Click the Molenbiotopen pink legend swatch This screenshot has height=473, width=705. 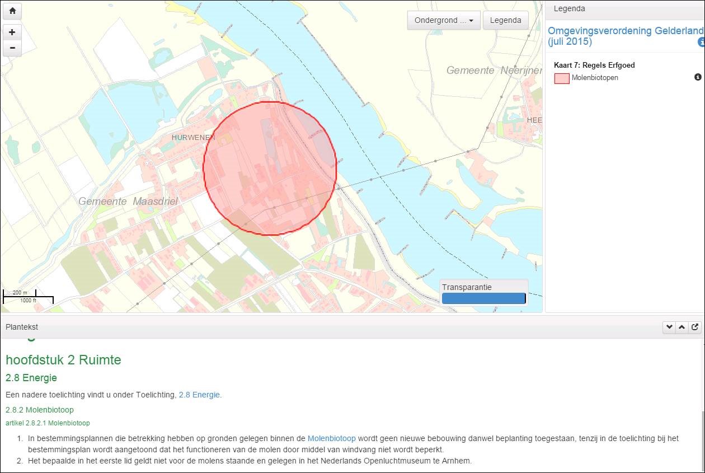(562, 78)
